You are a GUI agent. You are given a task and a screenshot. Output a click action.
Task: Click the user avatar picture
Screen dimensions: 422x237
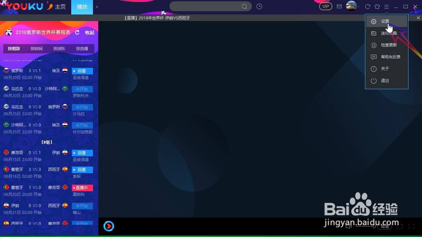(x=351, y=6)
